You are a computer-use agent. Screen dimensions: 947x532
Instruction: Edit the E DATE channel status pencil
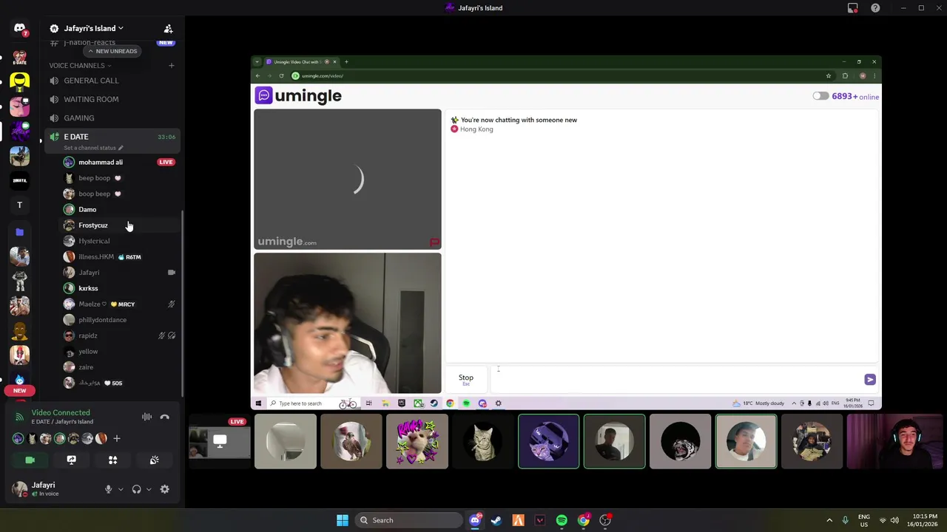[x=121, y=148]
